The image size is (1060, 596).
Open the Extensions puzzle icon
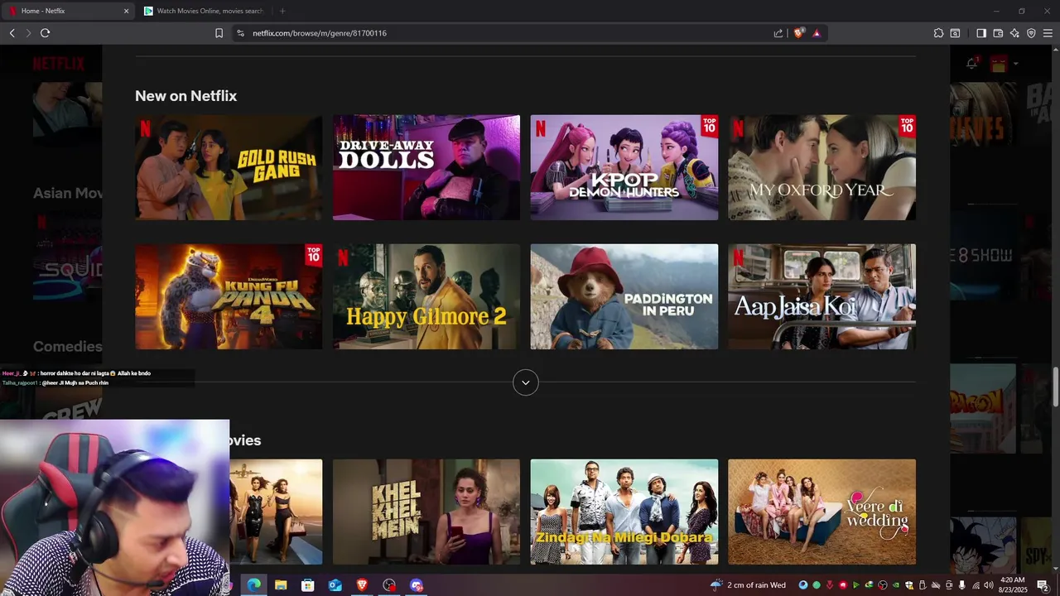point(938,33)
